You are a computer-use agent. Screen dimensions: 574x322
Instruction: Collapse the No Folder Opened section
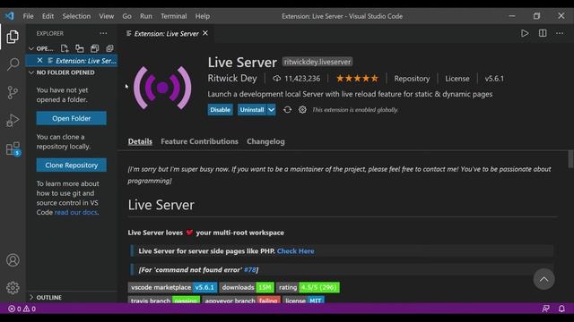pos(31,72)
